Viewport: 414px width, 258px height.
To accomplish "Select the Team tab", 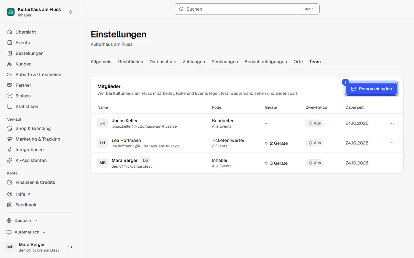I will coord(315,62).
